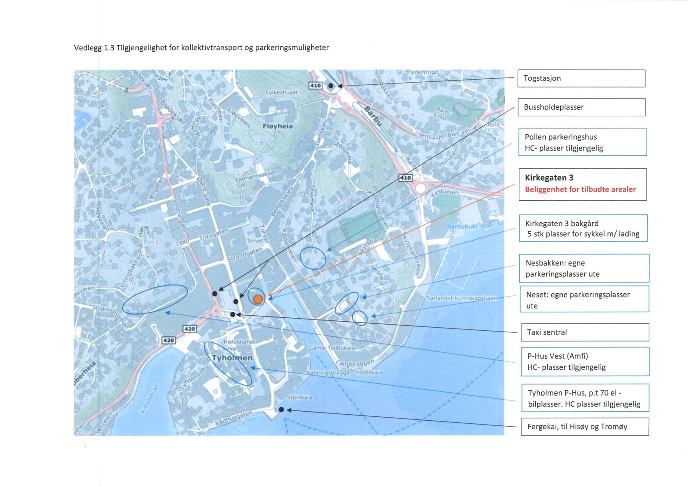Select the Trefoldighet kirke label
Image resolution: width=689 pixels, height=487 pixels.
tap(239, 345)
